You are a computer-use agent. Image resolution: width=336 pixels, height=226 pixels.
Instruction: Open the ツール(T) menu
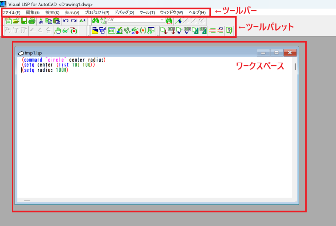coord(147,13)
